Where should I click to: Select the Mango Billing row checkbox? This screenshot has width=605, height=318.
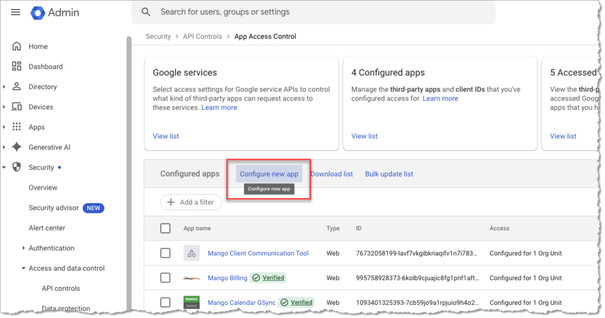pos(165,278)
